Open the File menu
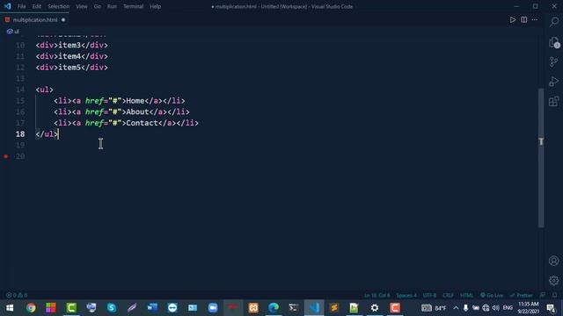The height and width of the screenshot is (316, 563). point(21,6)
